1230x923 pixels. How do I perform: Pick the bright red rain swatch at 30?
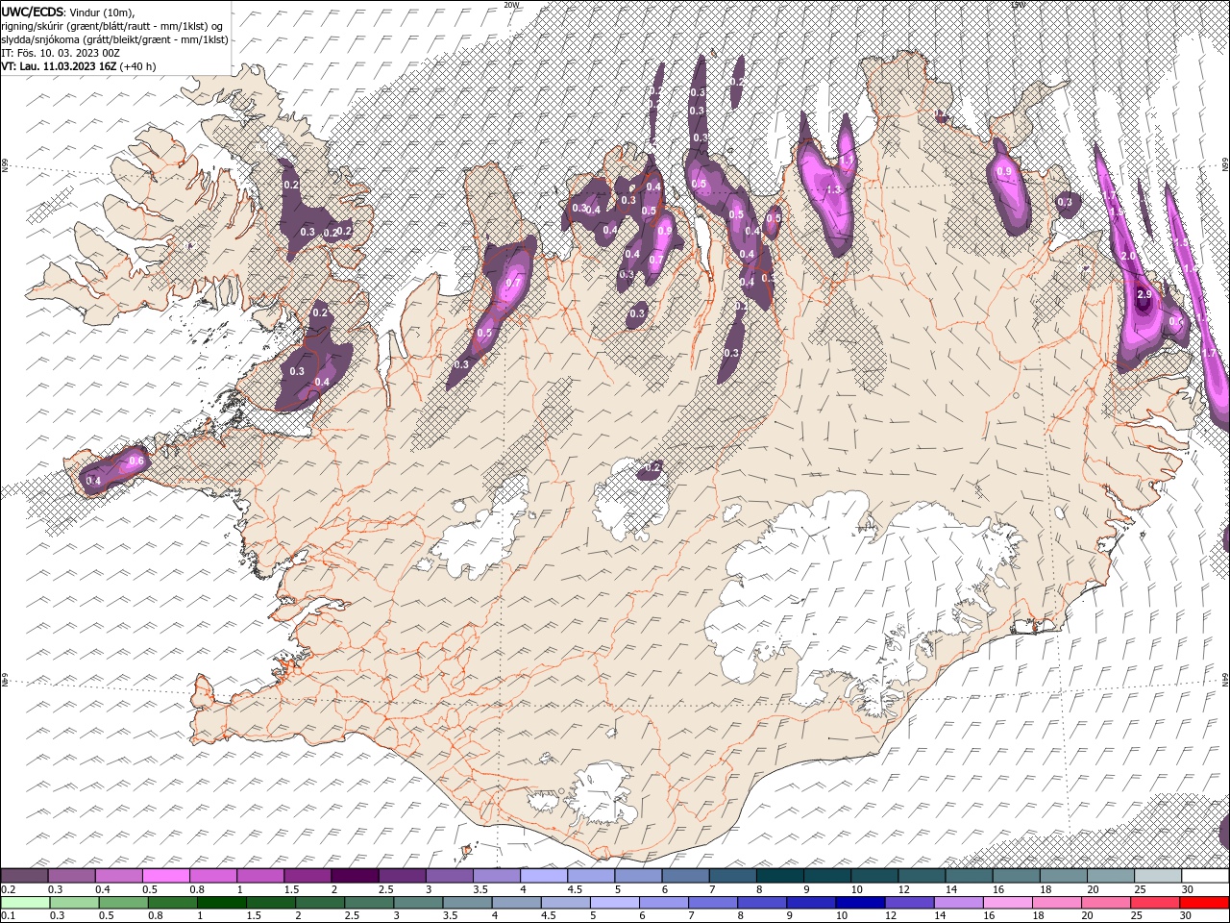tap(1203, 903)
